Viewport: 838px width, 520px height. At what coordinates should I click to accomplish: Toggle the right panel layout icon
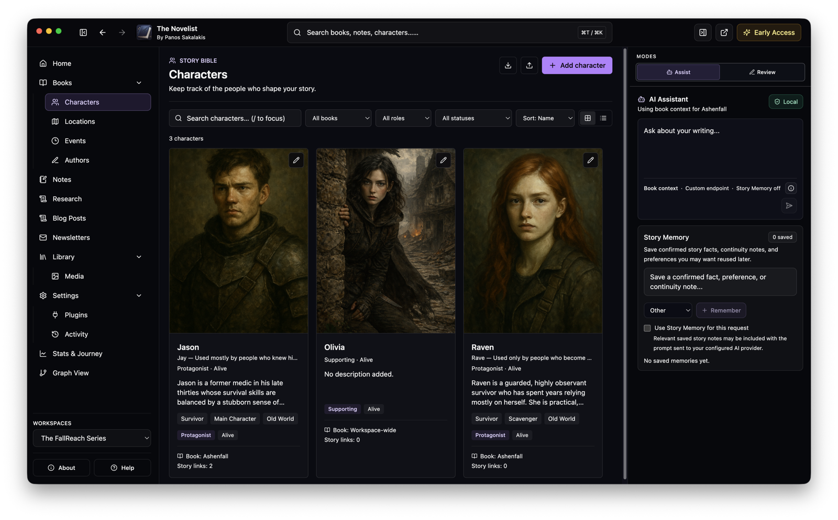tap(703, 32)
